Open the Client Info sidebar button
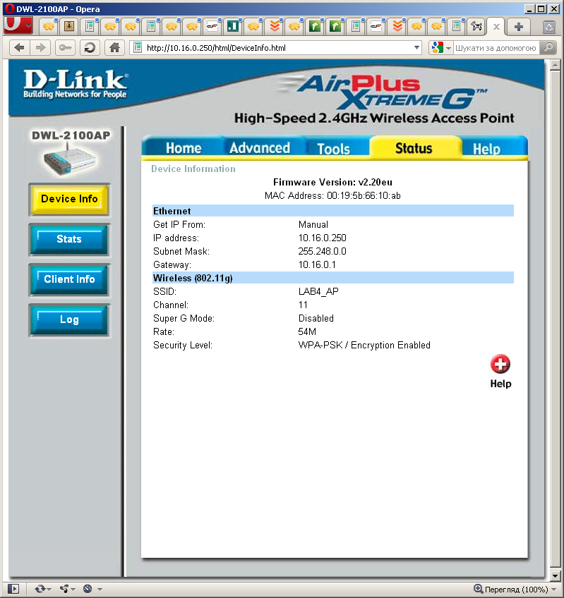This screenshot has width=564, height=598. click(x=69, y=279)
